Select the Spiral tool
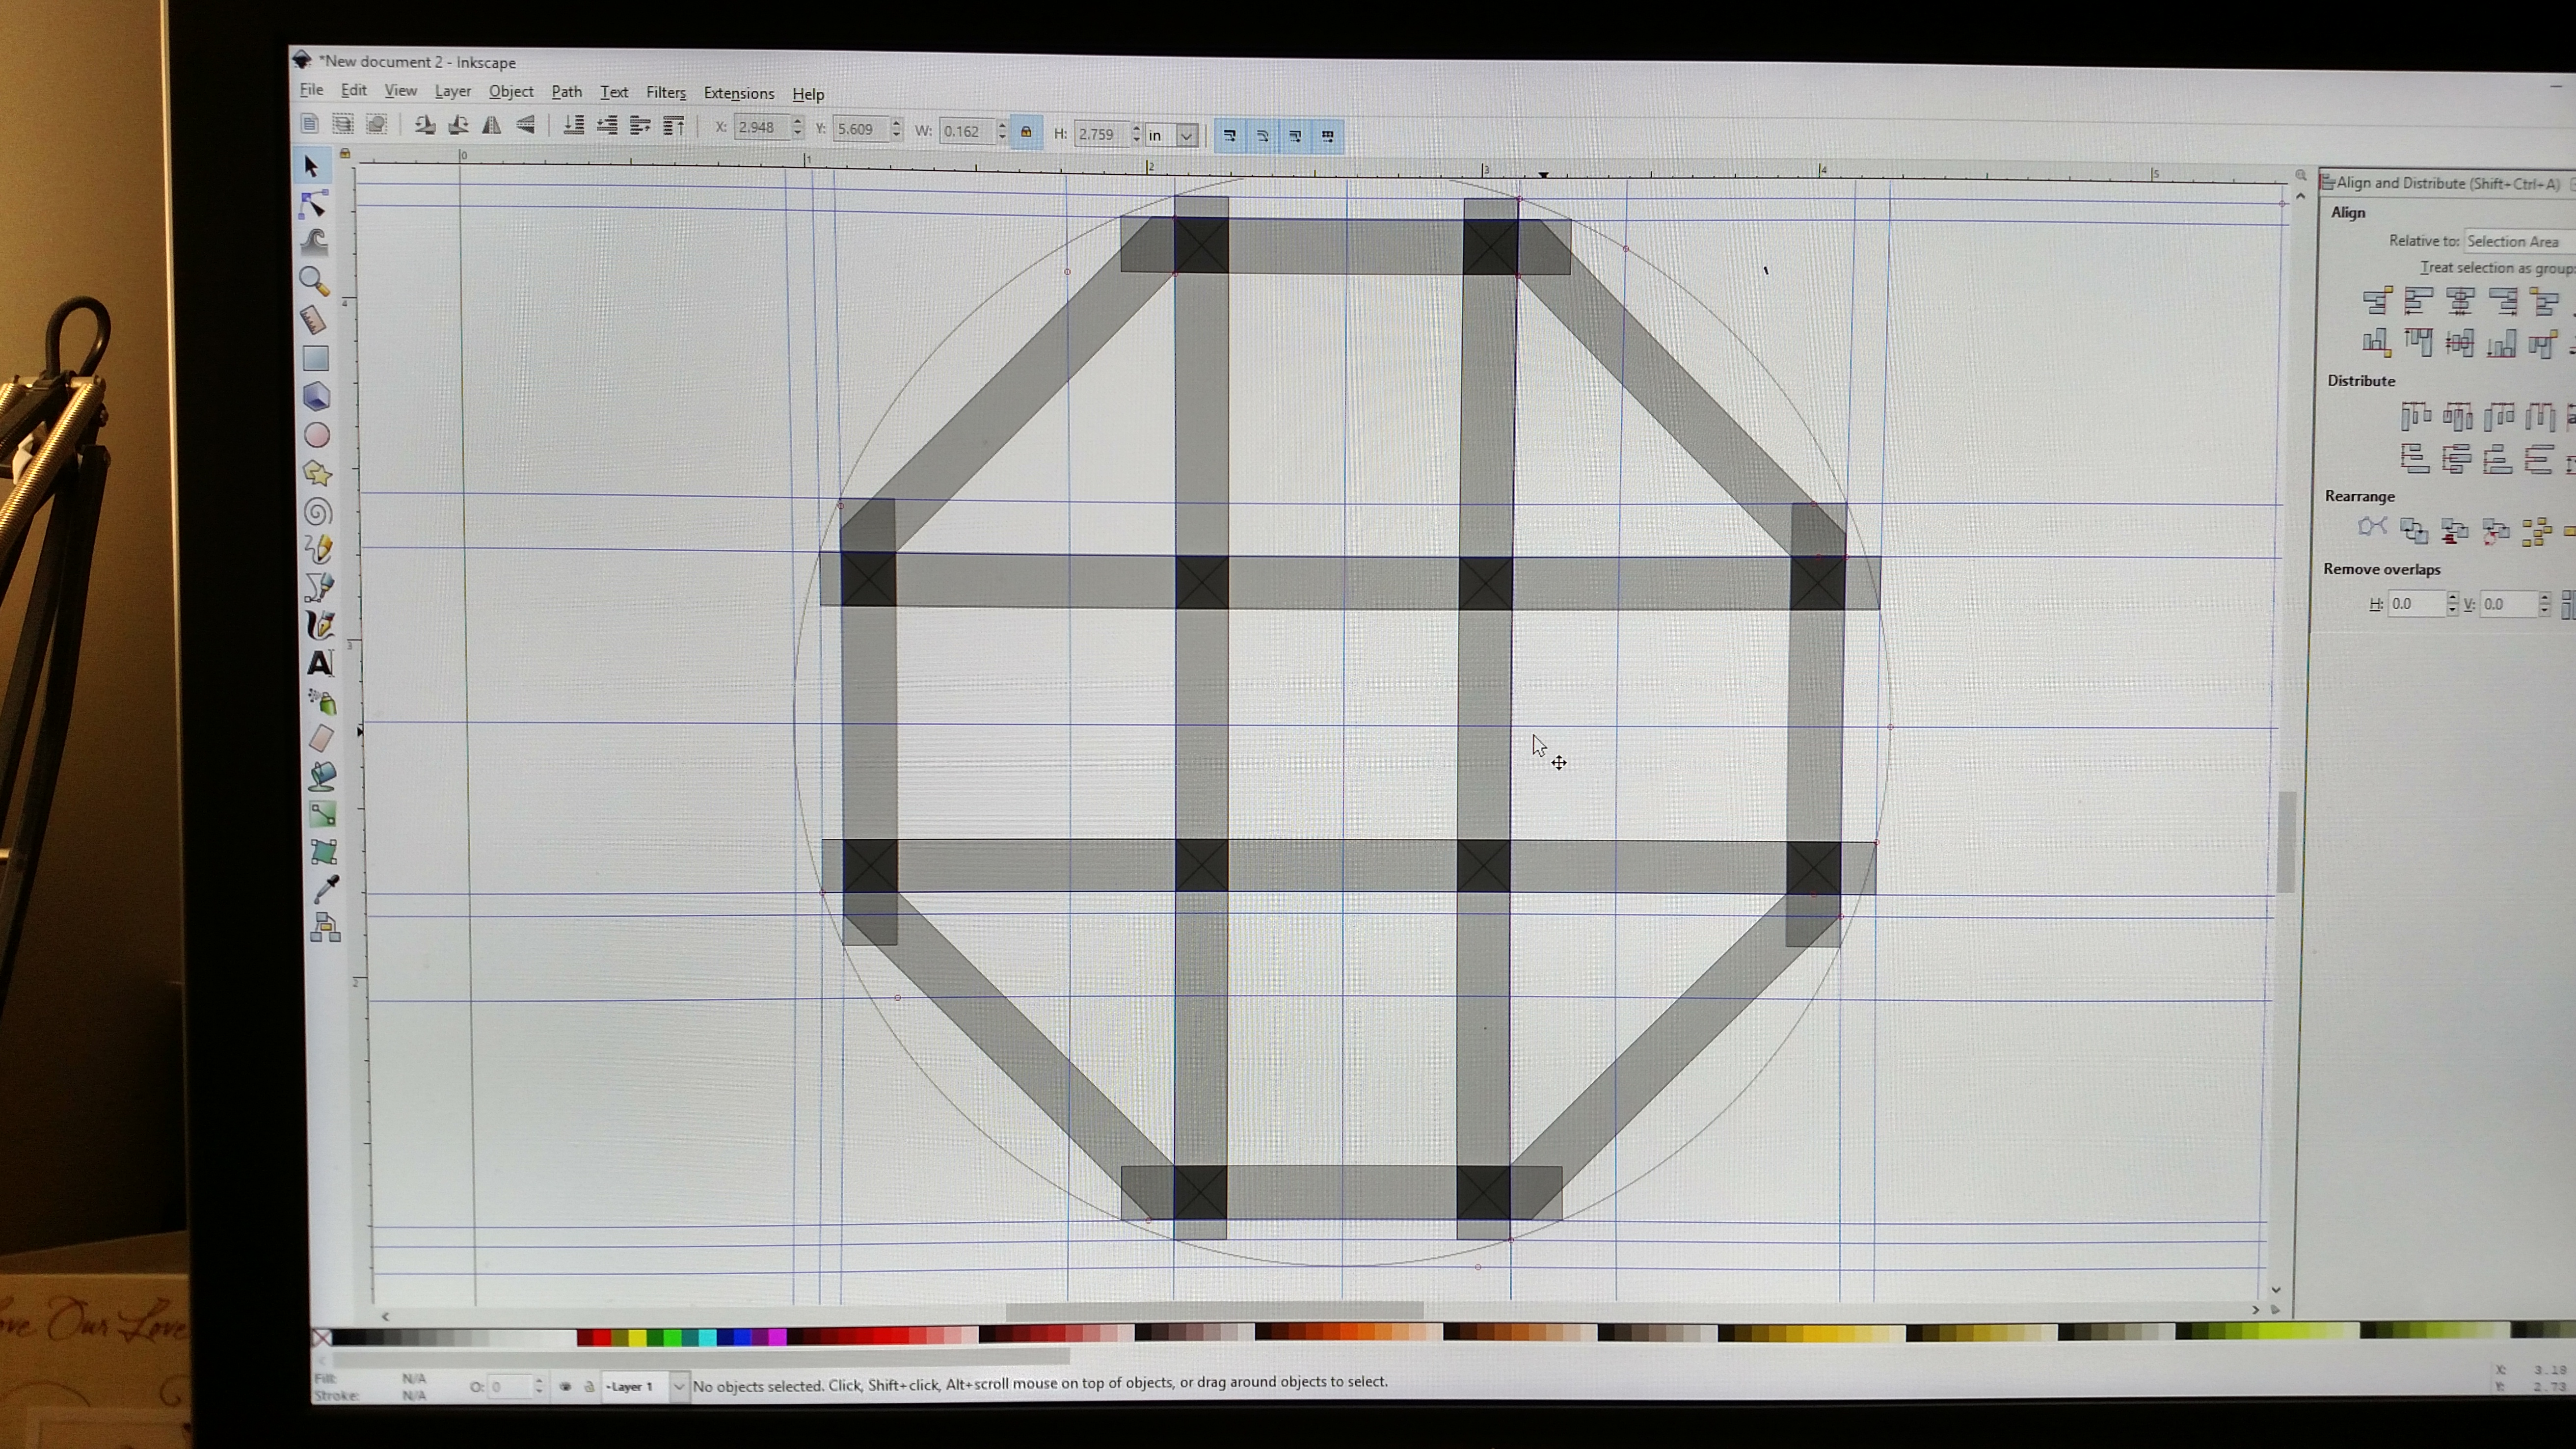The image size is (2576, 1449). coord(318,512)
